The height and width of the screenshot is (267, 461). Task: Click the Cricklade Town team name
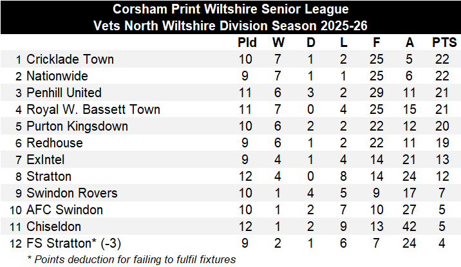(x=70, y=60)
